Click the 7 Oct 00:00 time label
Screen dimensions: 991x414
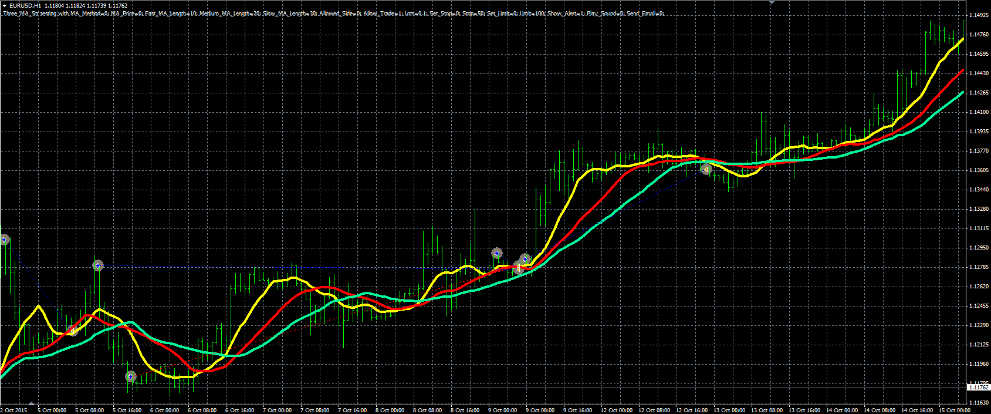278,410
